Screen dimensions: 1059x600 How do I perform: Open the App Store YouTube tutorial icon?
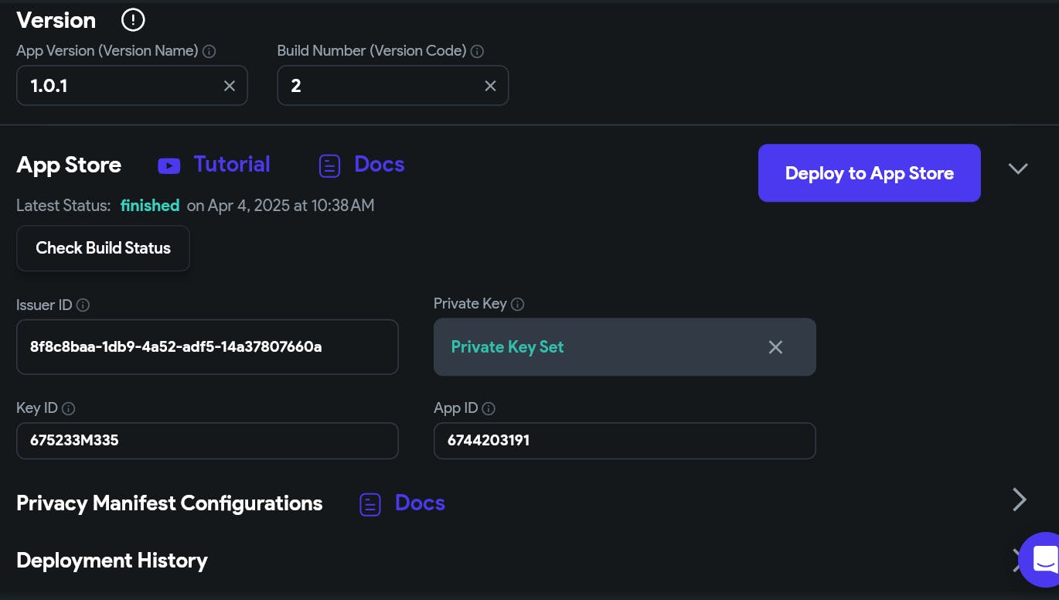coord(169,165)
